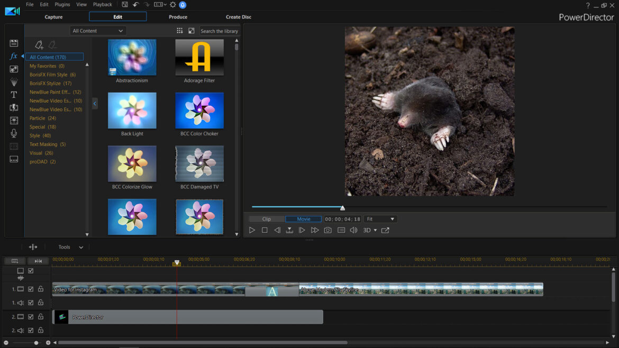This screenshot has height=348, width=619.
Task: Open the Fit zoom dropdown under preview
Action: [x=380, y=218]
